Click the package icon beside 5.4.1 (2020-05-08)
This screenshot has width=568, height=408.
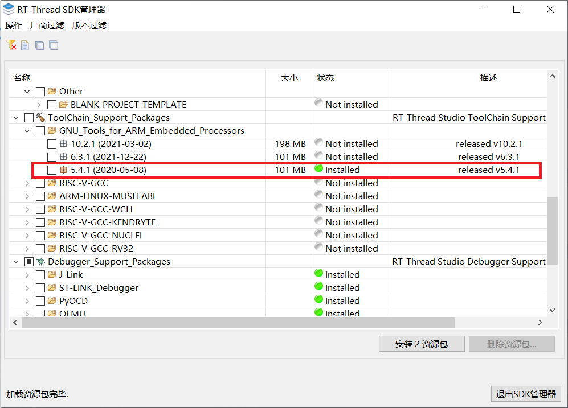(63, 170)
